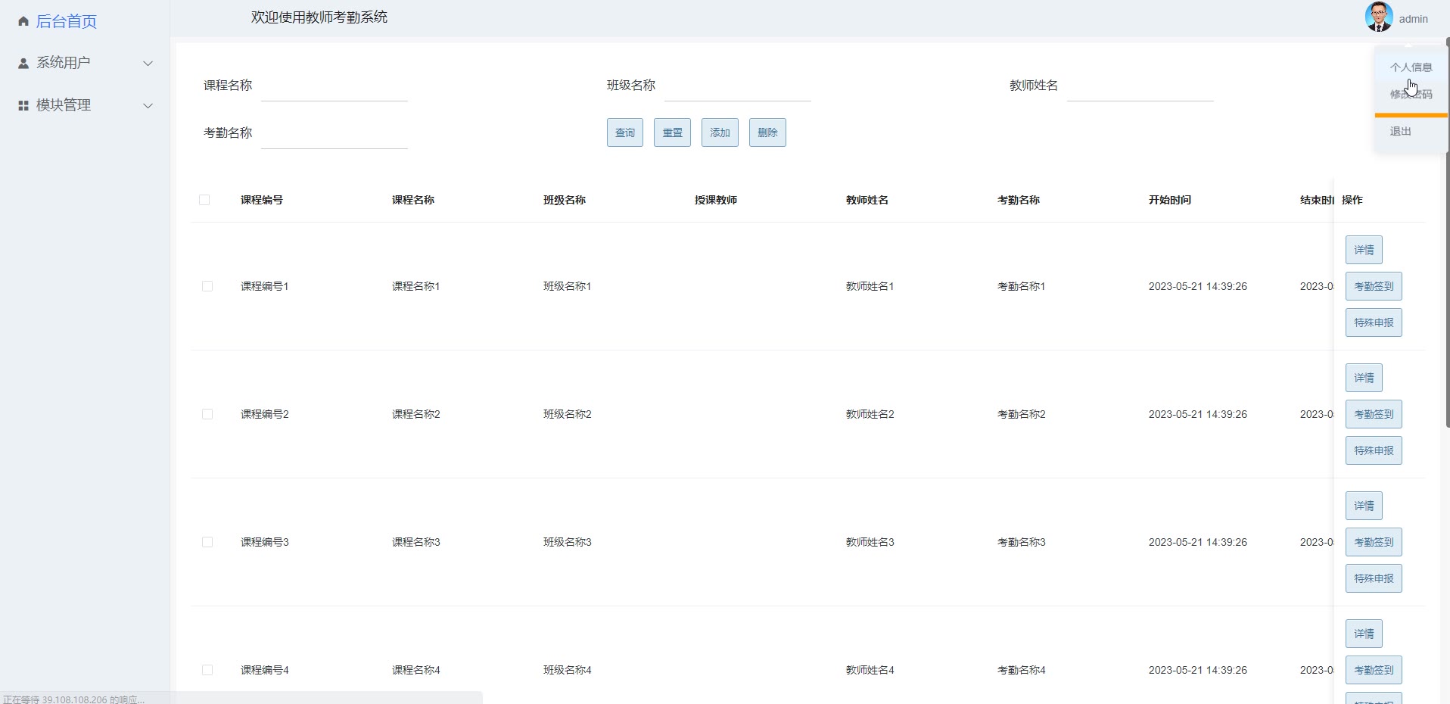1450x704 pixels.
Task: Open 详情 for the 课程编号2 row
Action: tap(1364, 378)
